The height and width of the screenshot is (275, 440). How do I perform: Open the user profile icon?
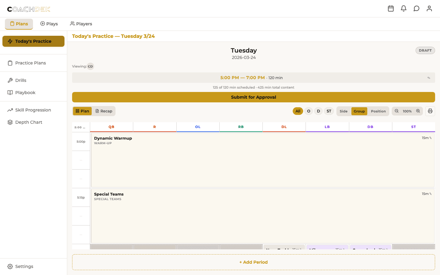point(429,9)
